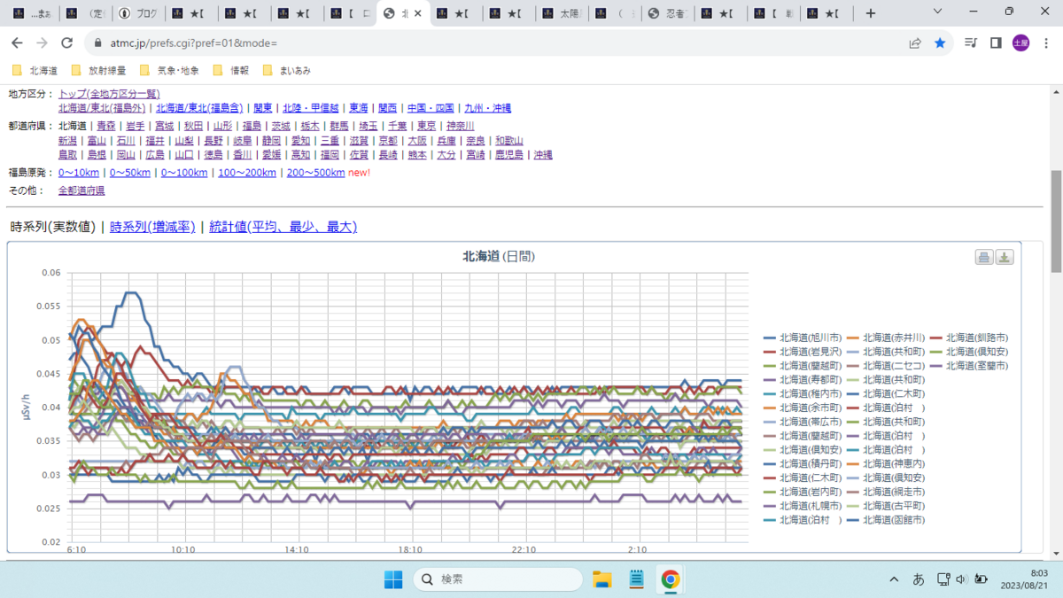The height and width of the screenshot is (598, 1063).
Task: Click the taskbar 検索 search box
Action: click(x=498, y=579)
